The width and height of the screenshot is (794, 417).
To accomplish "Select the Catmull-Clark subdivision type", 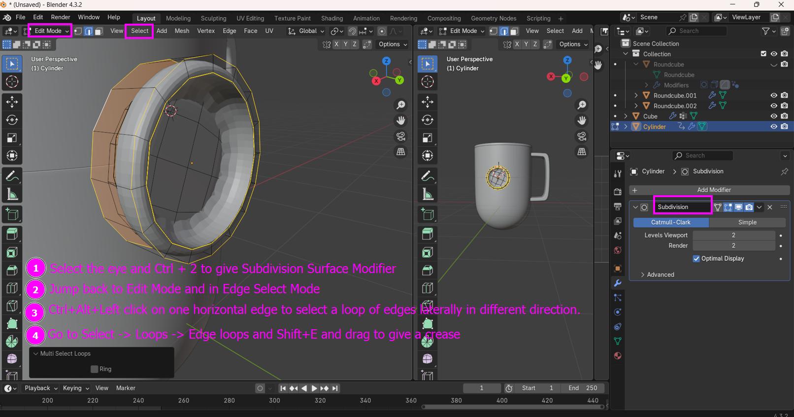I will 671,222.
